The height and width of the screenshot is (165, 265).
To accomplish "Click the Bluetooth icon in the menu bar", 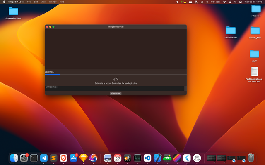I will pyautogui.click(x=207, y=2).
